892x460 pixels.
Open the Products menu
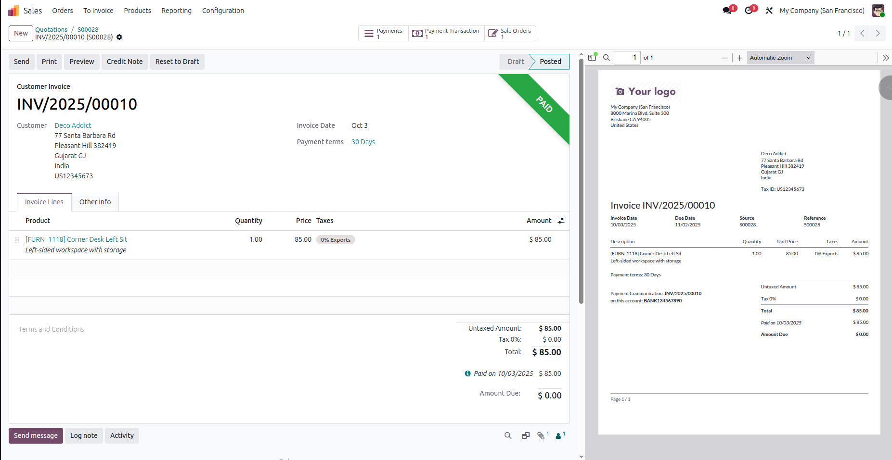coord(137,11)
